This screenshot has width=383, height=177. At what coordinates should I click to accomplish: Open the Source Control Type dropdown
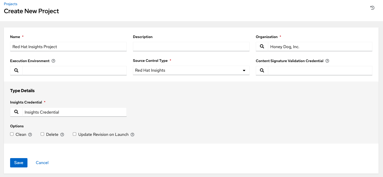click(191, 70)
